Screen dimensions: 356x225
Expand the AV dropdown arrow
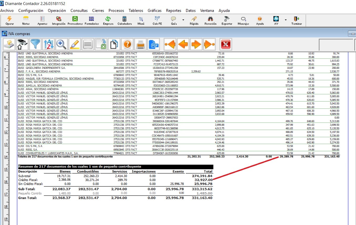point(286,20)
